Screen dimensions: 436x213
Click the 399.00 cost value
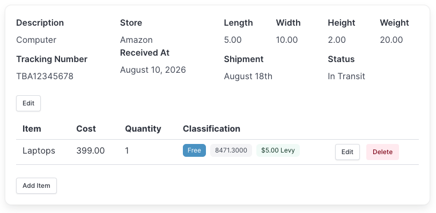[91, 151]
